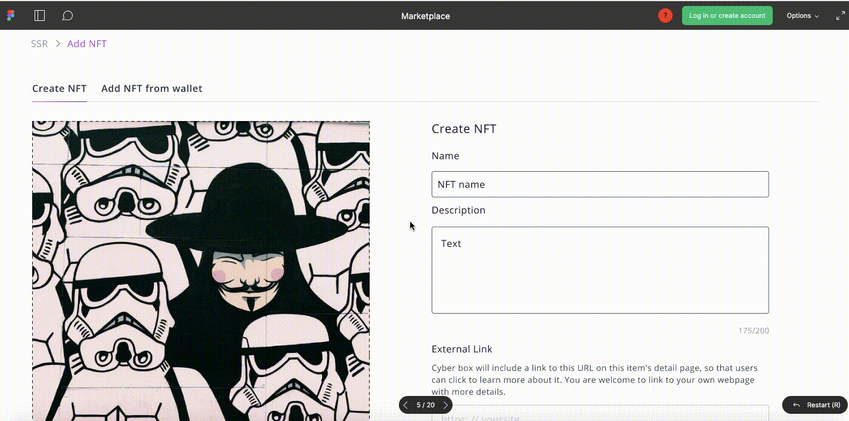Click the Description field label
This screenshot has height=421, width=849.
(x=458, y=210)
